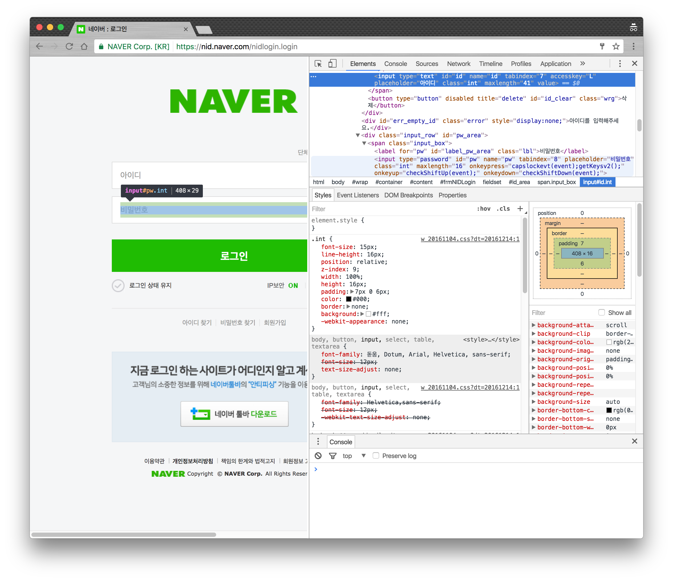This screenshot has width=673, height=581.
Task: Open the Event Listeners tab
Action: (x=358, y=195)
